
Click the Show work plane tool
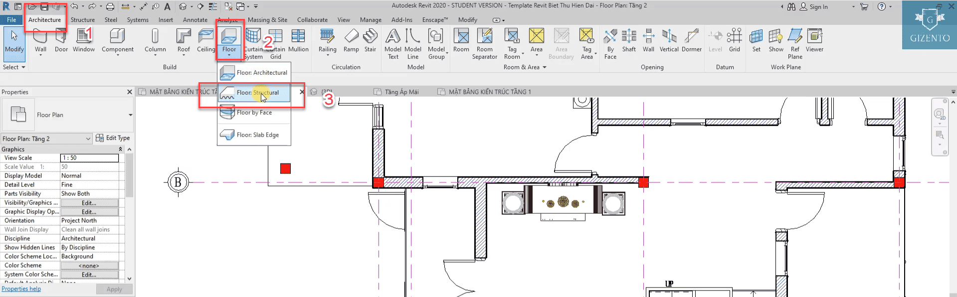(x=776, y=40)
